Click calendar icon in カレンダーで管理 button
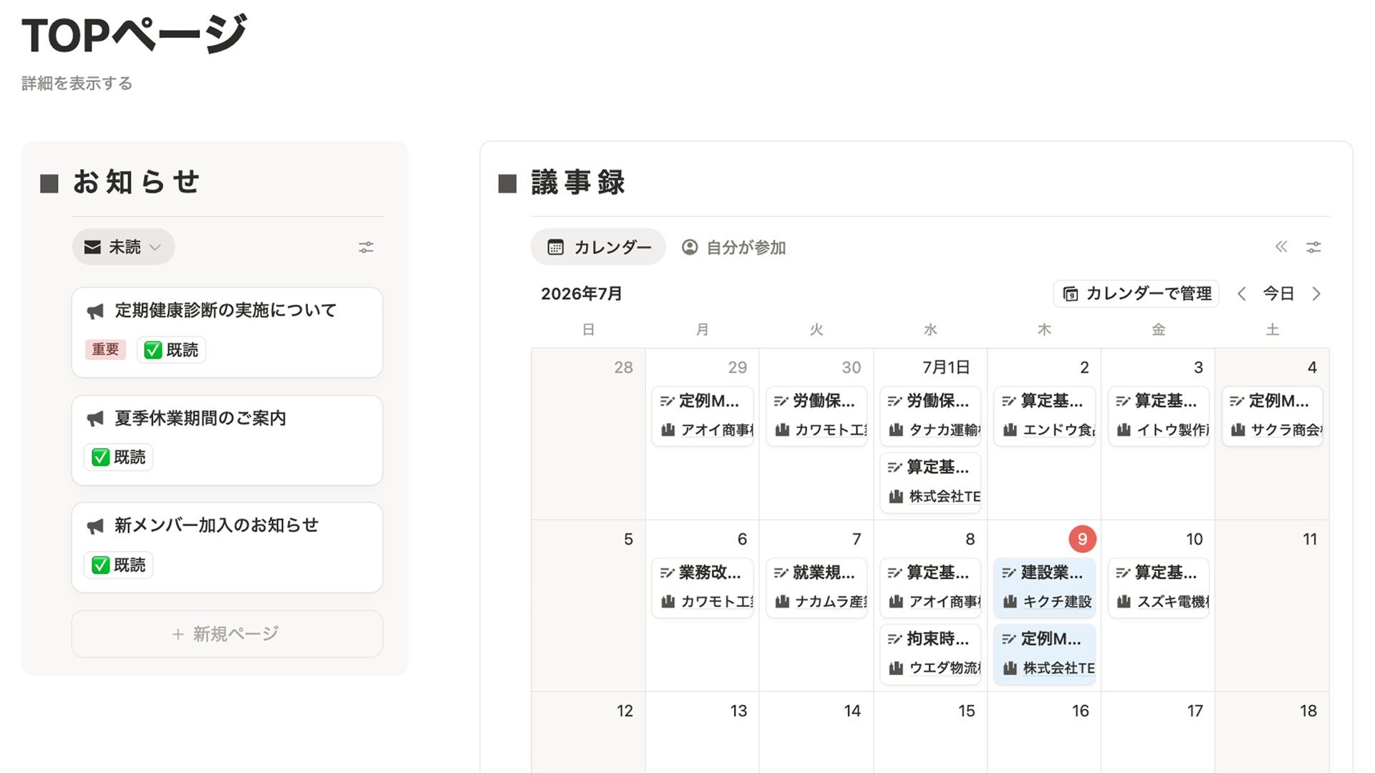This screenshot has height=773, width=1375. pos(1071,293)
